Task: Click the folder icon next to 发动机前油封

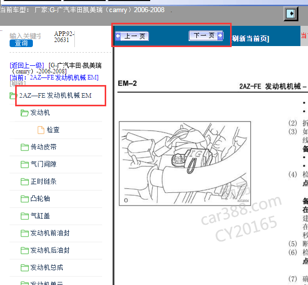Action: pyautogui.click(x=25, y=233)
